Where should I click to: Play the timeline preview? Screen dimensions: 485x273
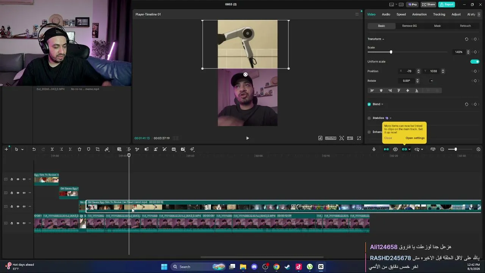click(247, 138)
